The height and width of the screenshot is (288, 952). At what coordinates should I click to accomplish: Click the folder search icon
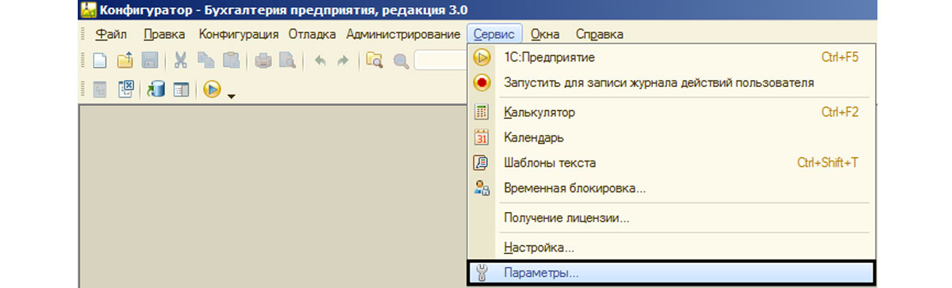pos(374,60)
